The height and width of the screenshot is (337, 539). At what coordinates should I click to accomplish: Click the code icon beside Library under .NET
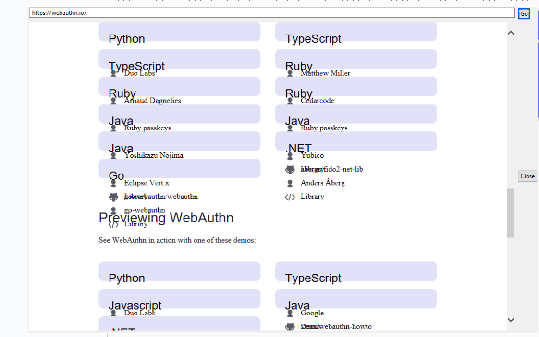pos(290,196)
